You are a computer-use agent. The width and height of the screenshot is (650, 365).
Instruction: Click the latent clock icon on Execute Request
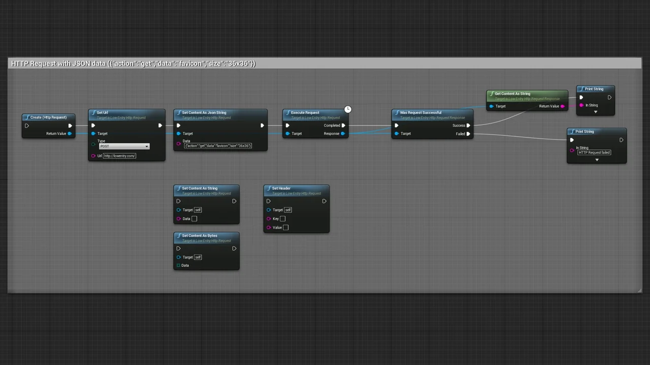(348, 109)
